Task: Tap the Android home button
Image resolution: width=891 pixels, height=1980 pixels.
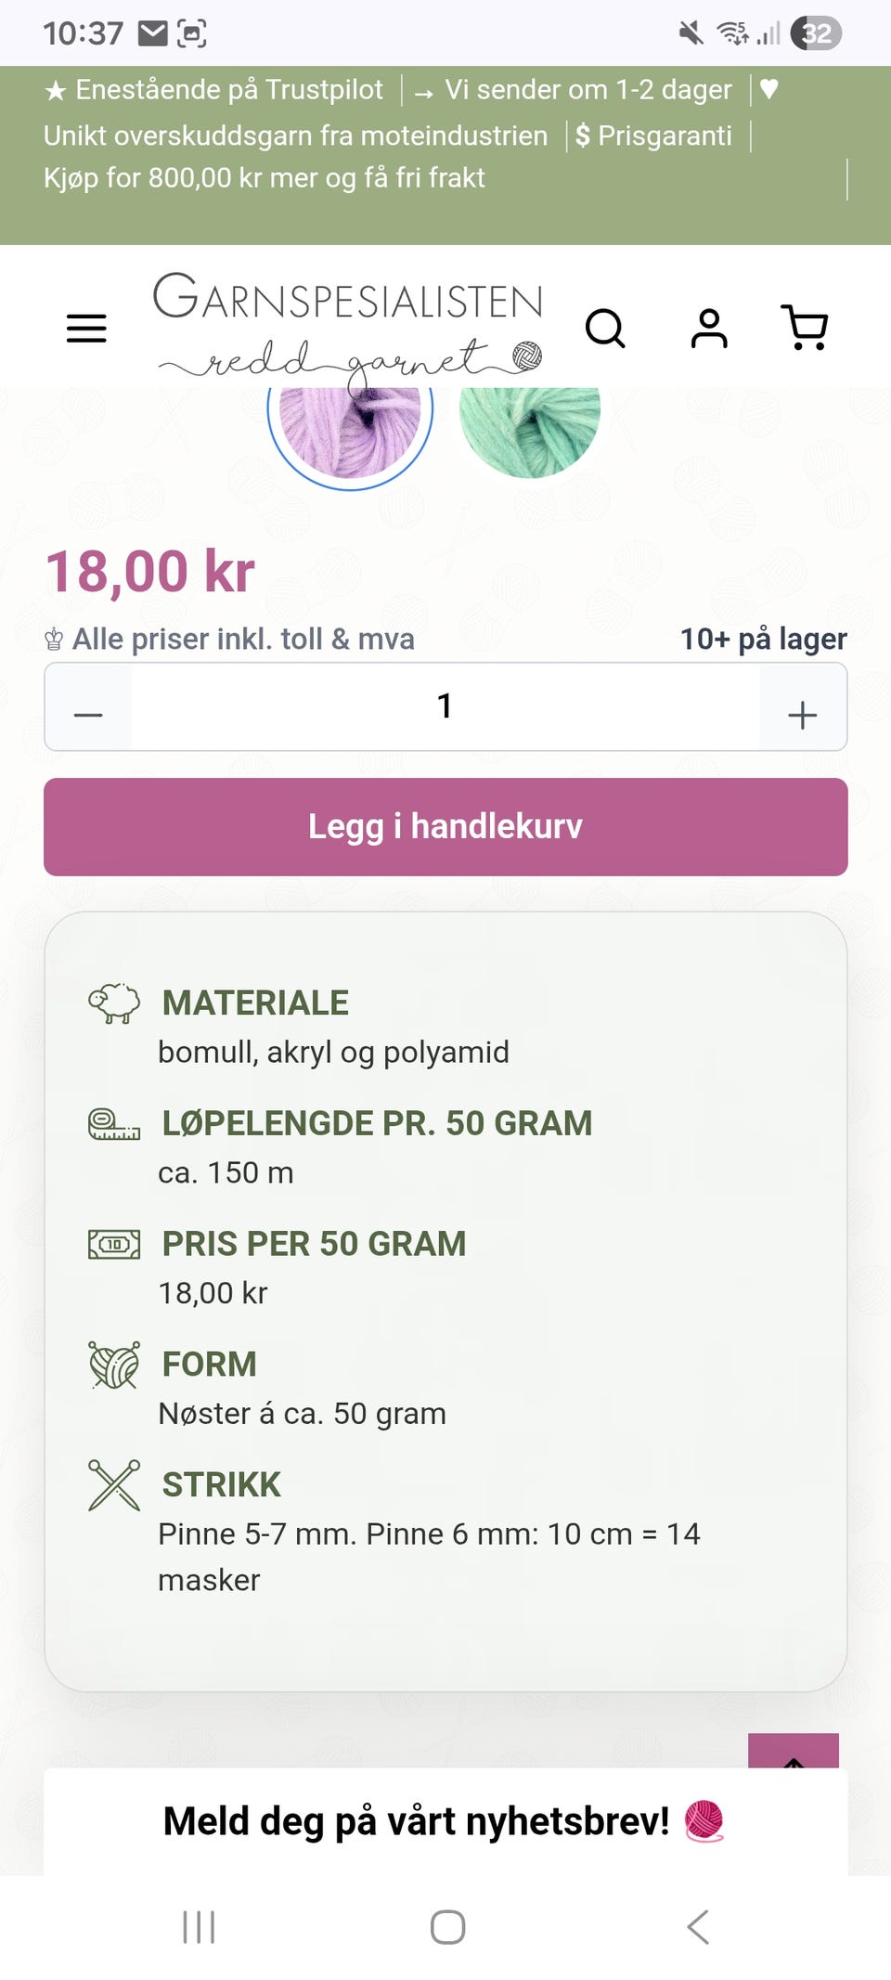Action: [447, 1927]
